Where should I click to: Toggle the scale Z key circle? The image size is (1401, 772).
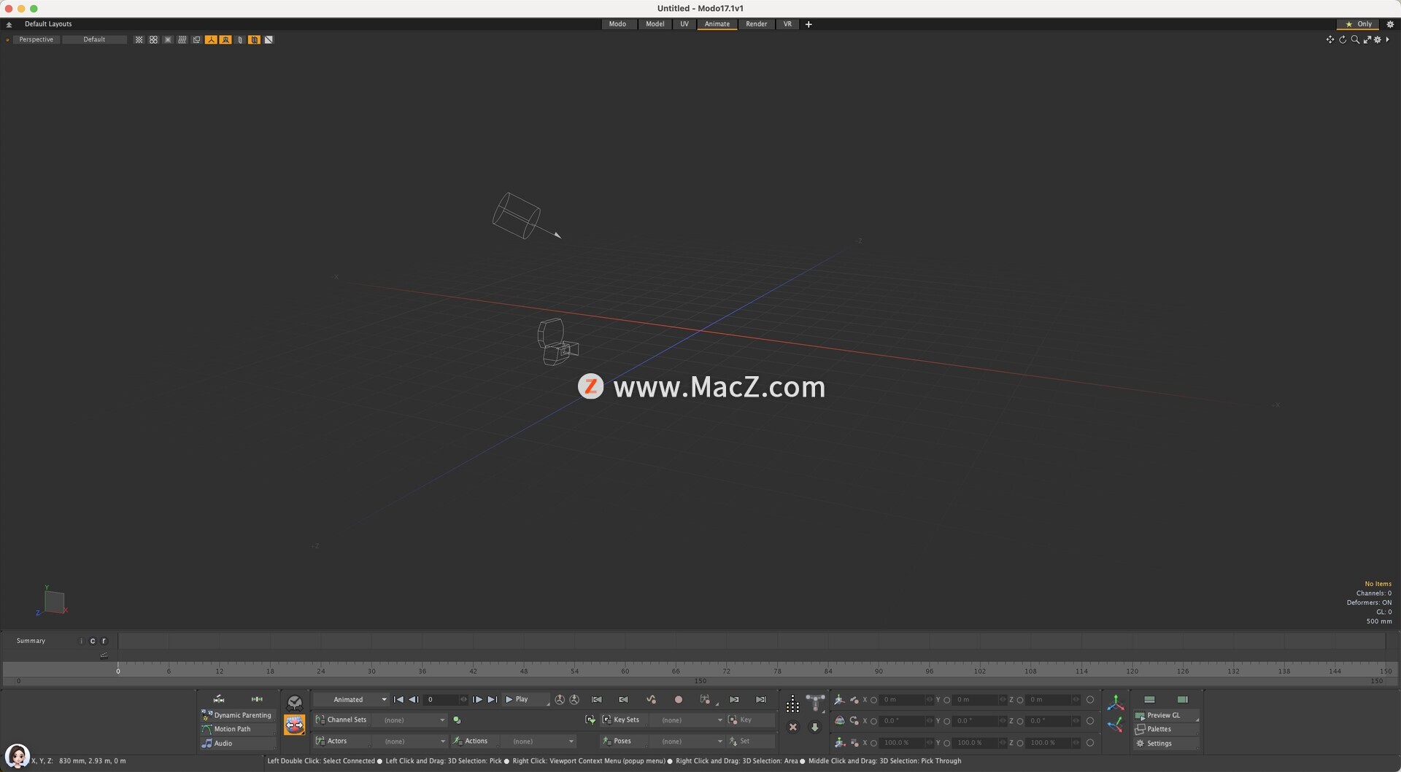pos(1020,744)
